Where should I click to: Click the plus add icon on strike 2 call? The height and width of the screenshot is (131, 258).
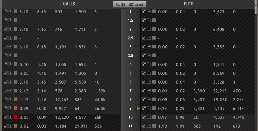coord(11,29)
